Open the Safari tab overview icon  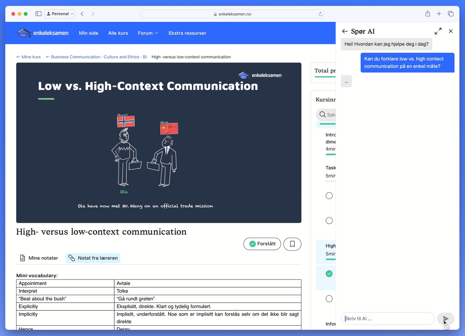[x=450, y=14]
